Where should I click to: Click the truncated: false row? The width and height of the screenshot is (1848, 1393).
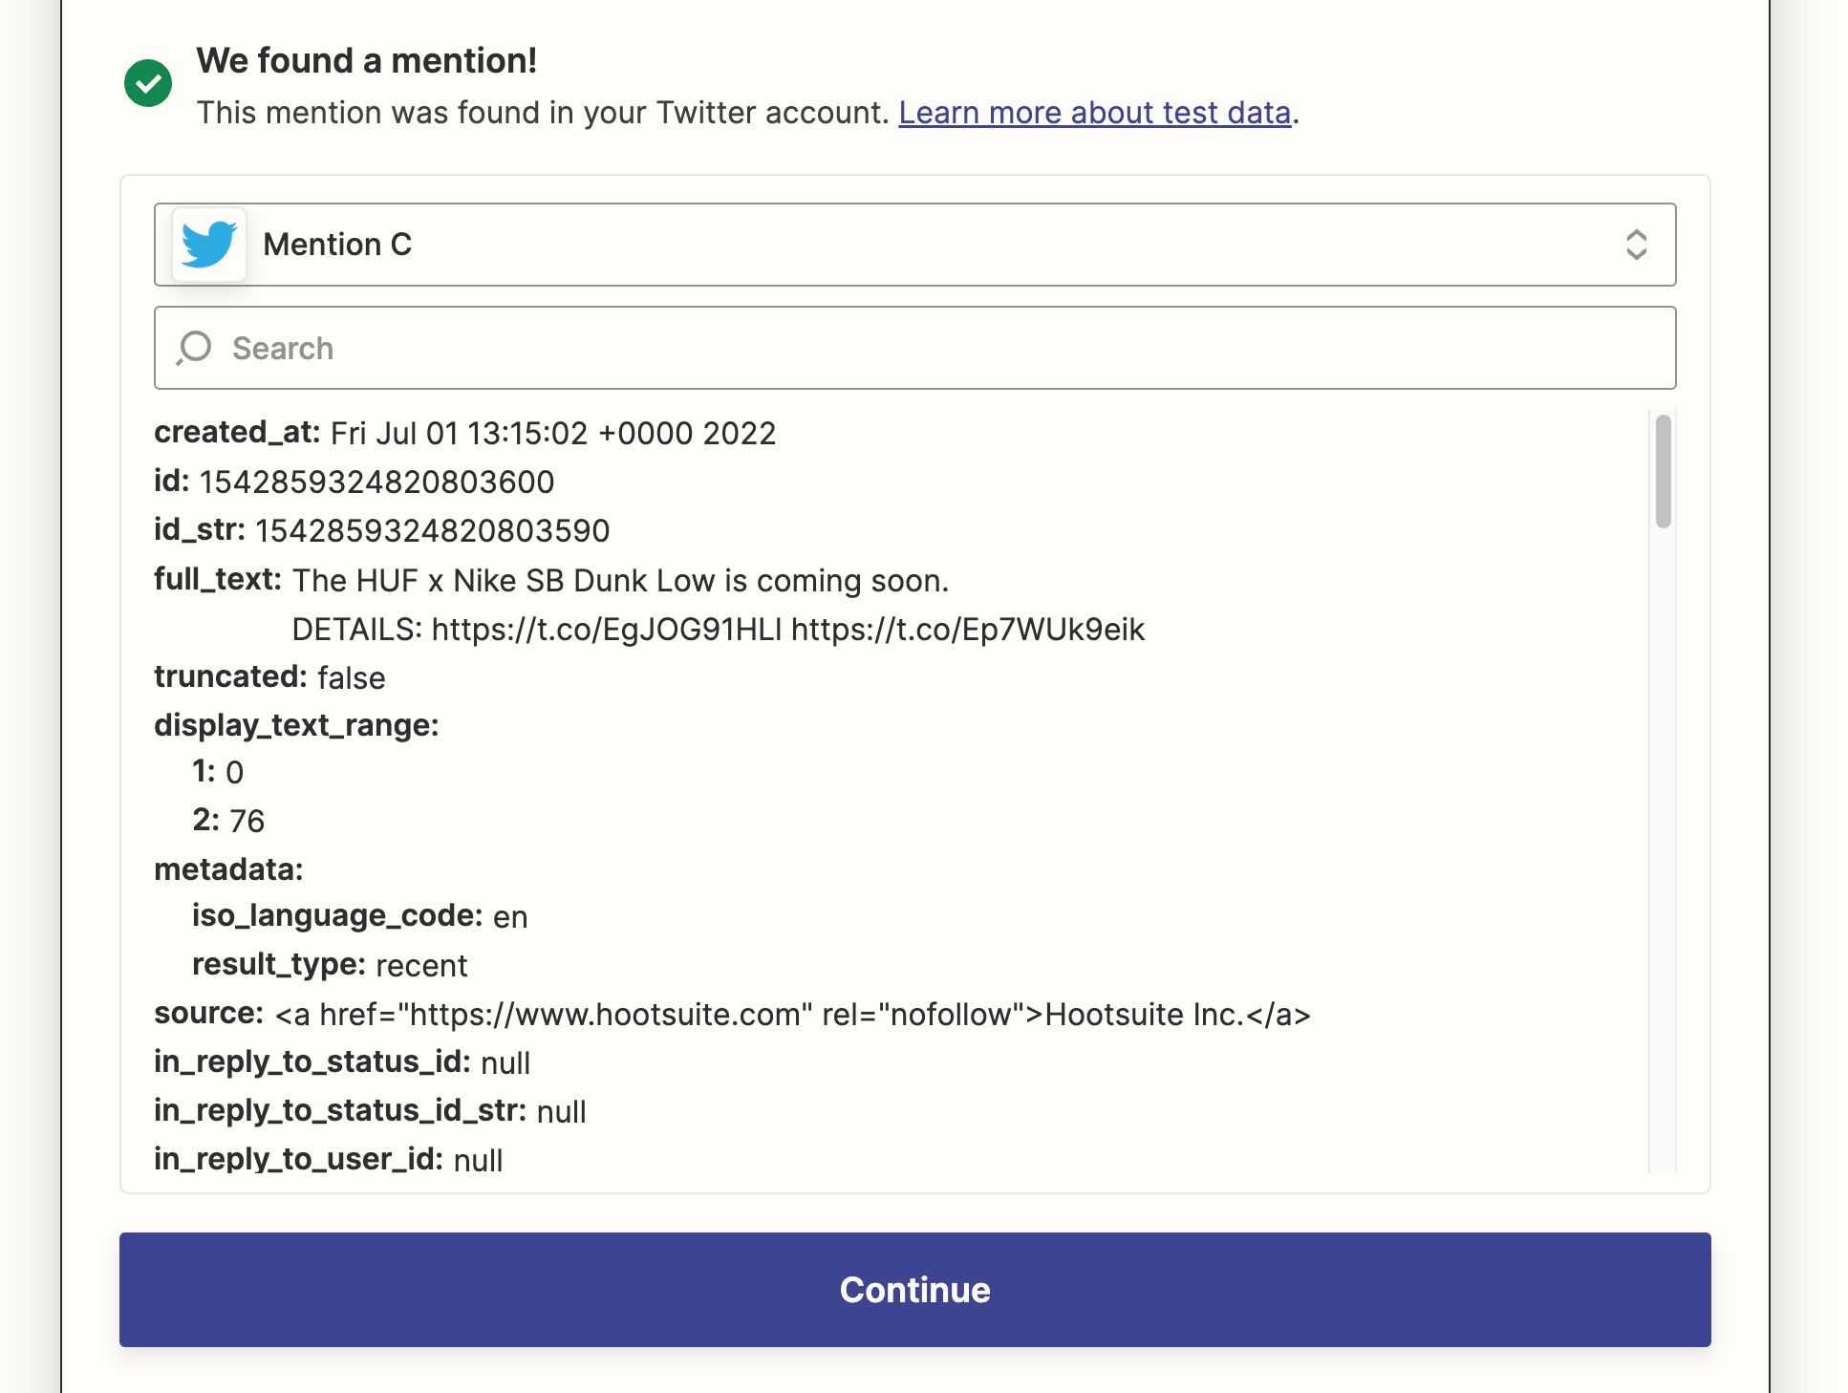pos(269,677)
